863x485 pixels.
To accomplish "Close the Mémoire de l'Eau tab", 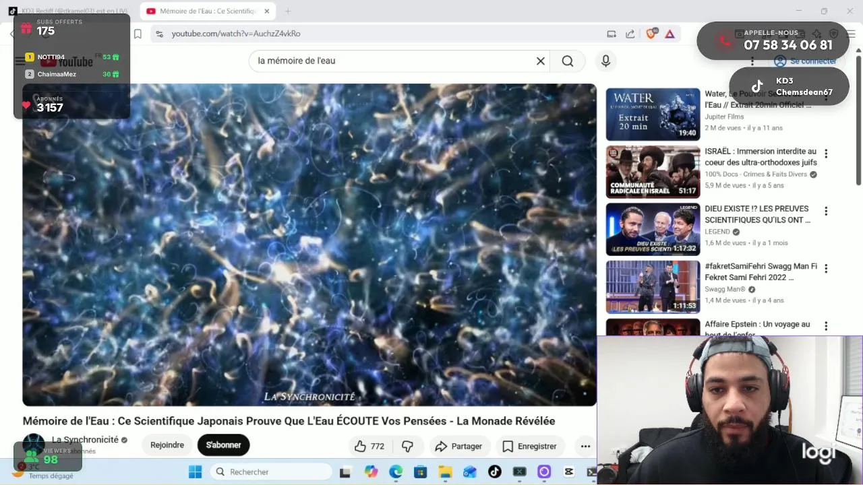I will pos(266,11).
